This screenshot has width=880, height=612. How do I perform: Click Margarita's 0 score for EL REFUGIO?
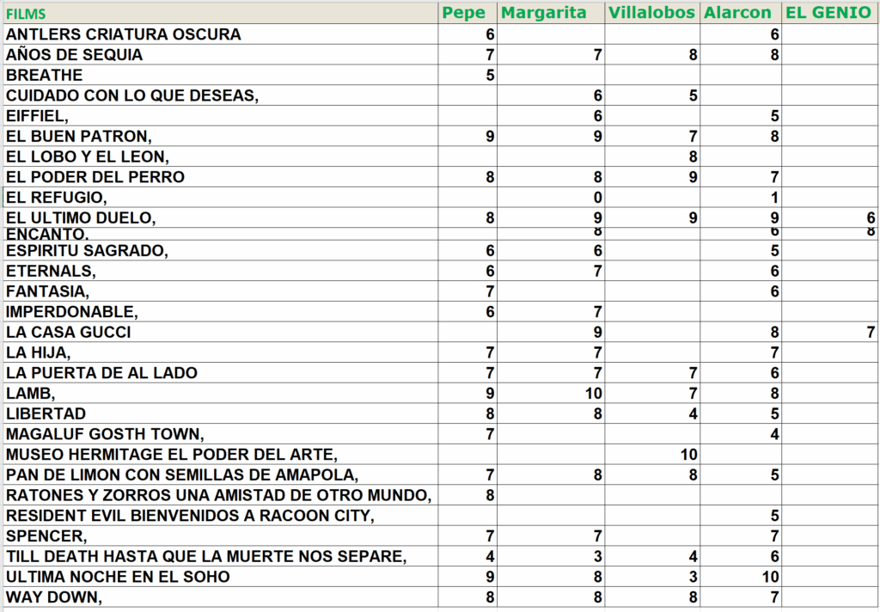coord(597,198)
